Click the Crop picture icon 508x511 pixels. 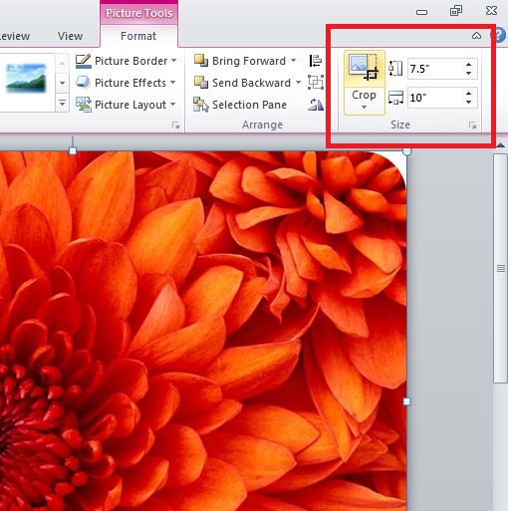click(x=364, y=68)
